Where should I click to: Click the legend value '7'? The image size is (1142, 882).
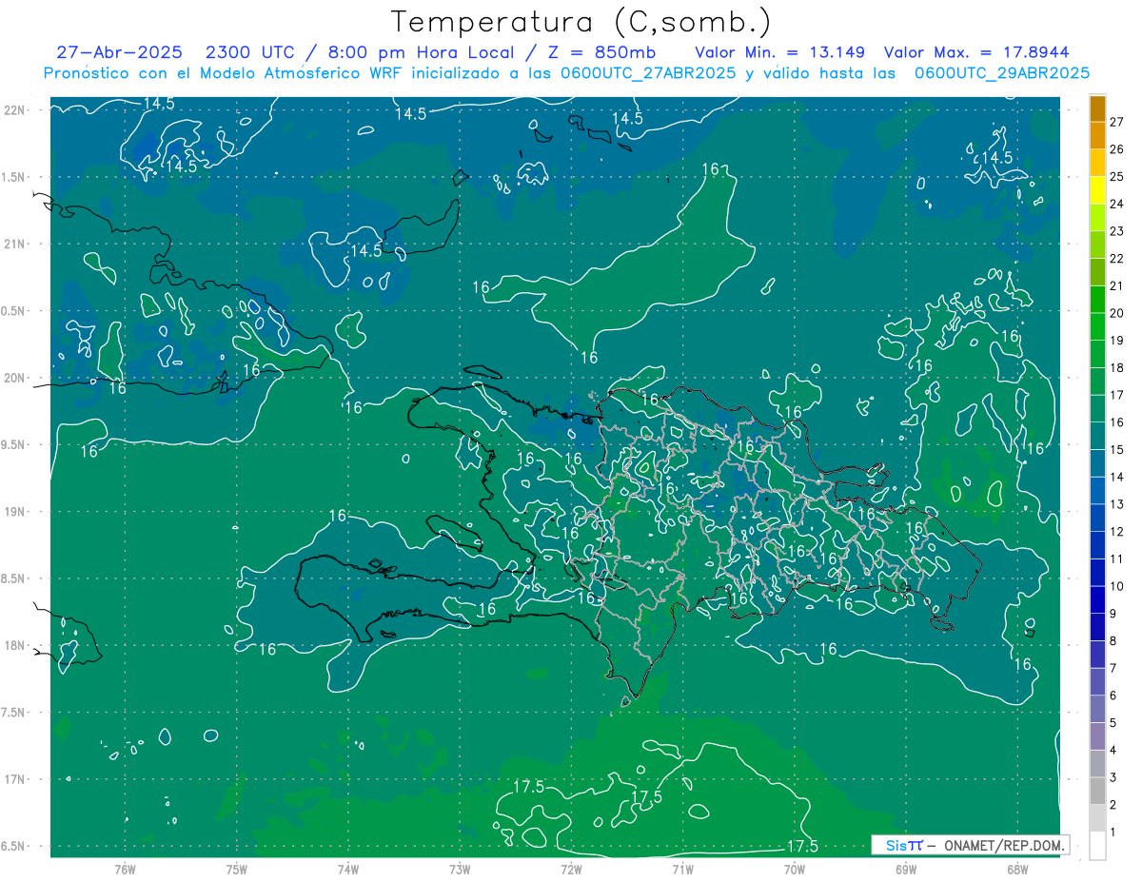[1113, 669]
